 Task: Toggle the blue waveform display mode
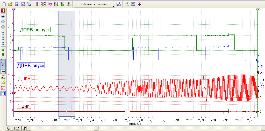3,93
